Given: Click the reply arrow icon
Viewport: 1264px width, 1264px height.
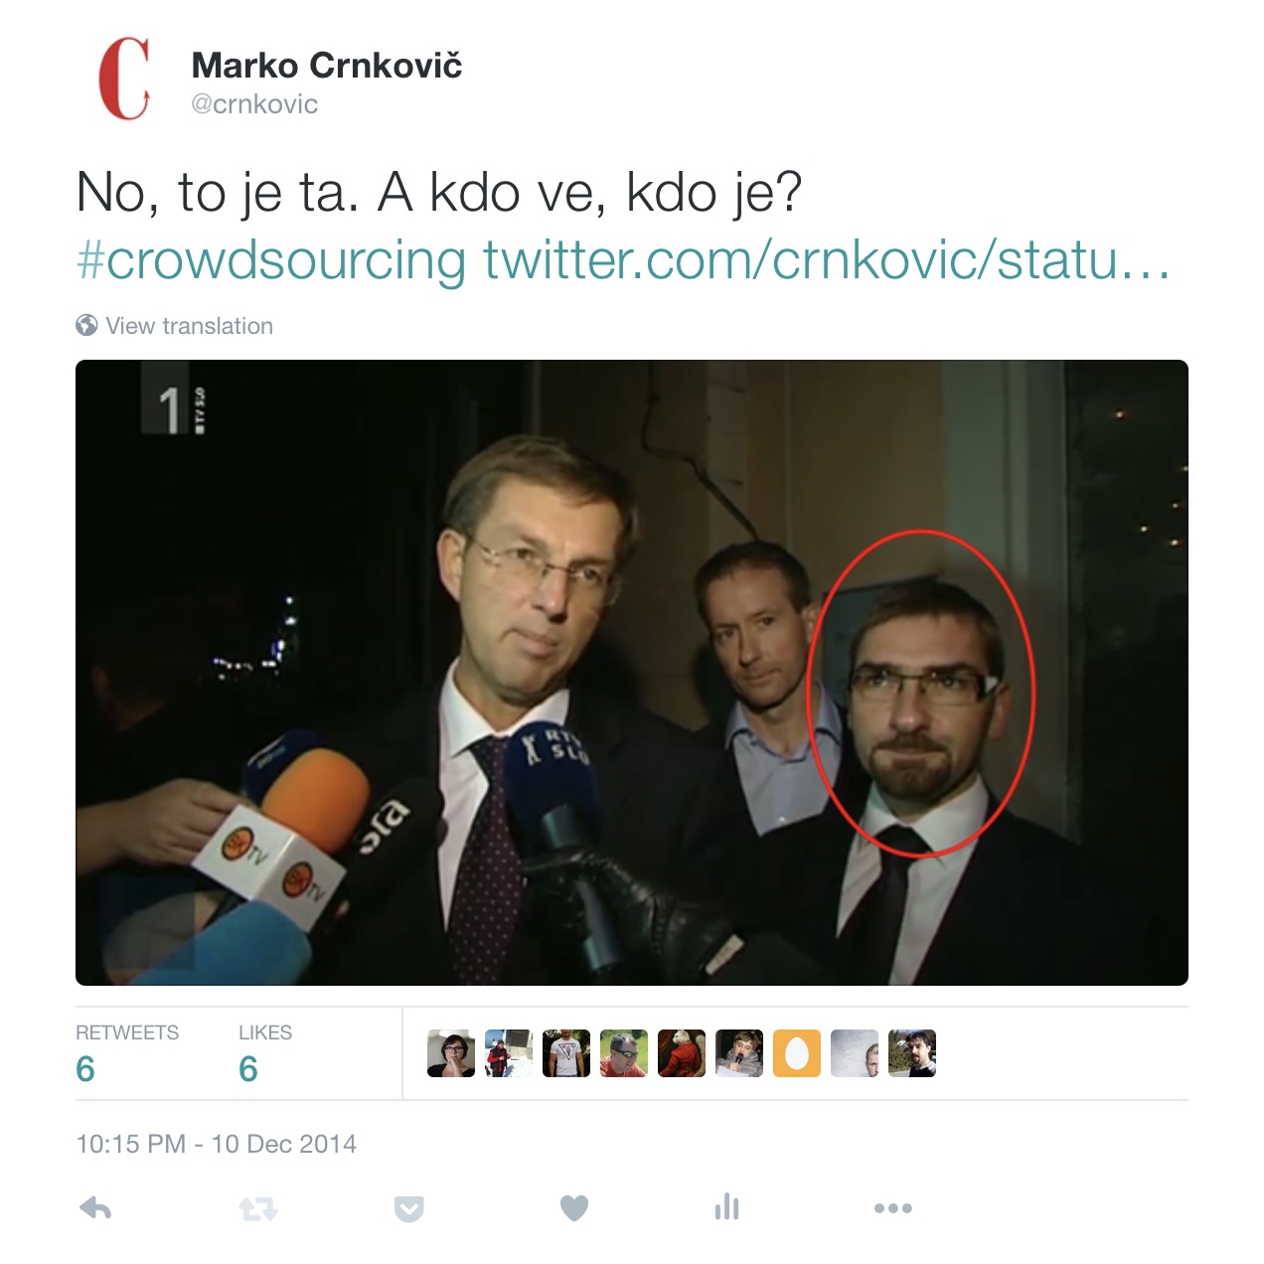Looking at the screenshot, I should click(95, 1208).
